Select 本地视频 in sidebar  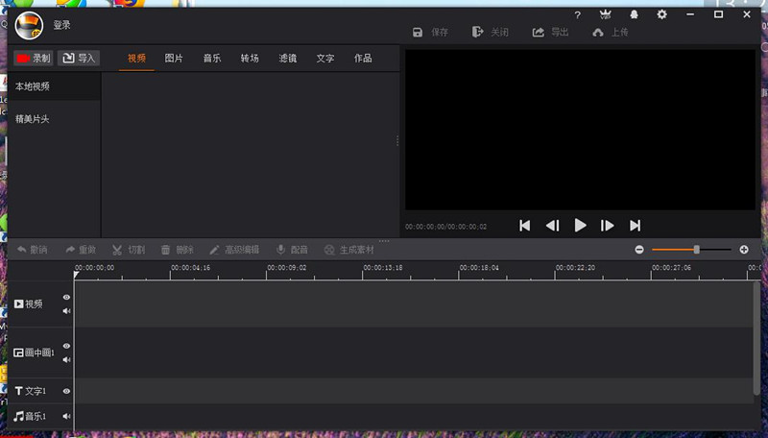54,86
